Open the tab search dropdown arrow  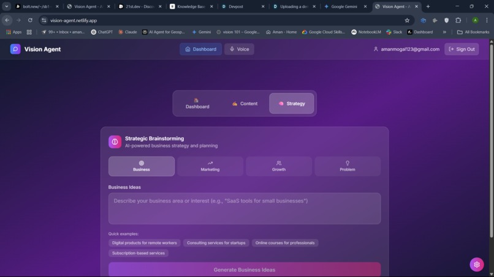coord(7,6)
